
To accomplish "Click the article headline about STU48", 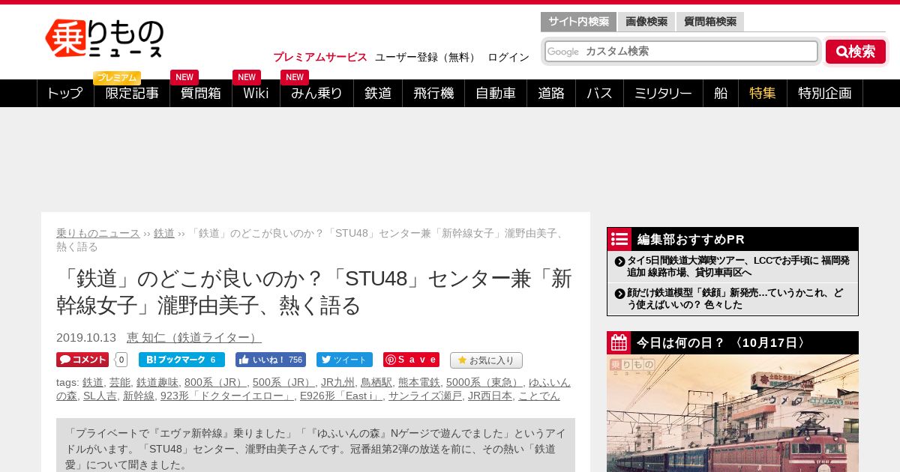I will pyautogui.click(x=314, y=291).
